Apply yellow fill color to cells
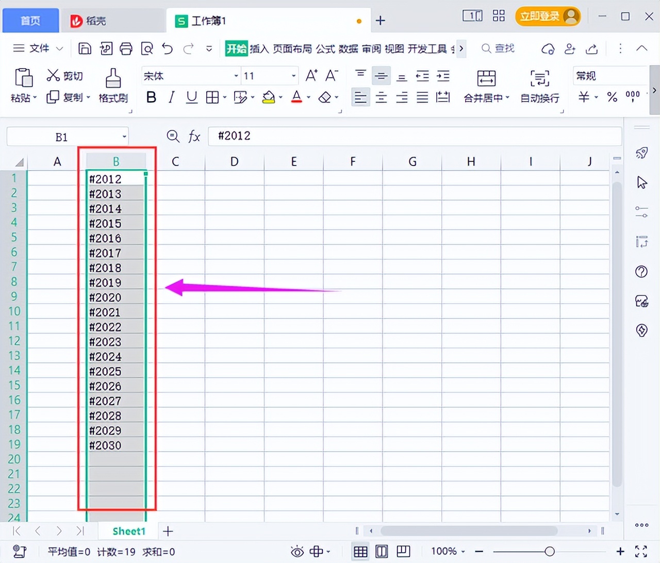660x563 pixels. click(x=269, y=97)
